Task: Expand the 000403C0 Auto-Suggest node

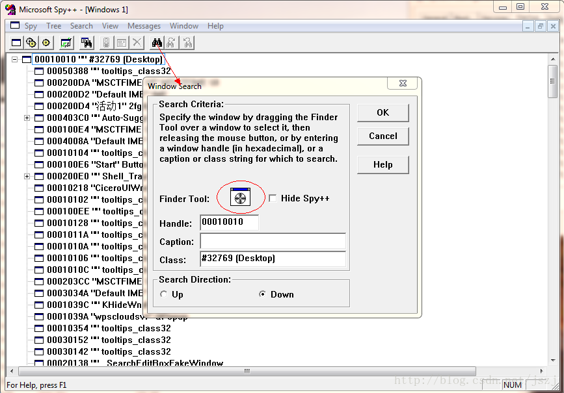Action: click(x=27, y=118)
